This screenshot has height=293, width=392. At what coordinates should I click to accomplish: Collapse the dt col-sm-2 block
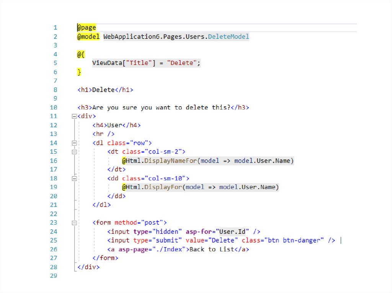coord(74,152)
